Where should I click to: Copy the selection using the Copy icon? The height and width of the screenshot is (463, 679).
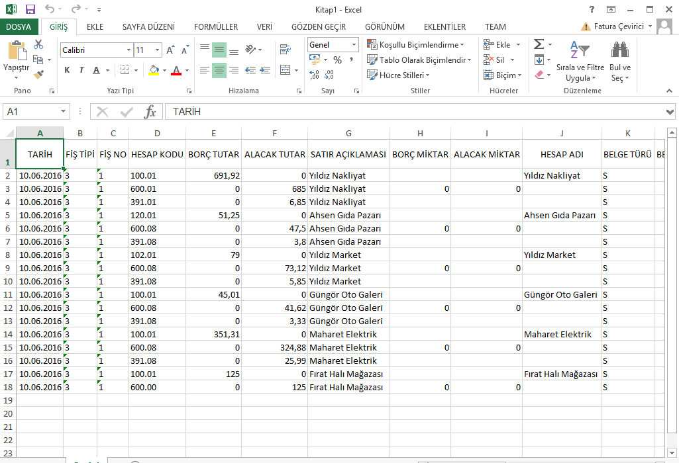point(38,60)
